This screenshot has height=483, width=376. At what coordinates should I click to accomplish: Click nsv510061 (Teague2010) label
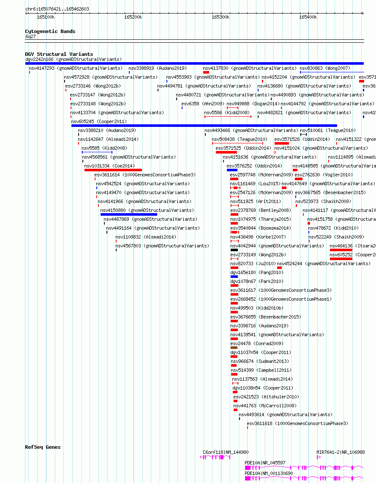328,131
